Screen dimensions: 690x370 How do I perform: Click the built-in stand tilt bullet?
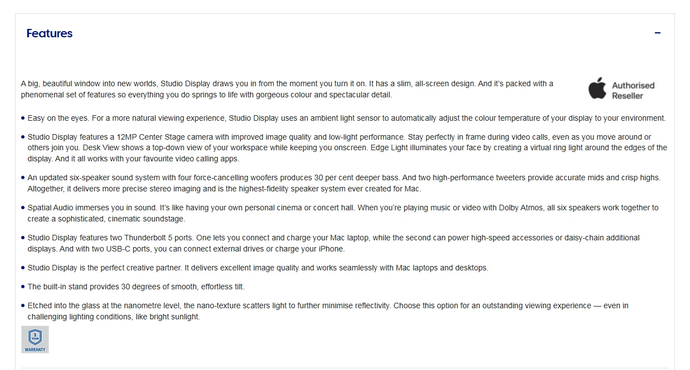[x=136, y=287]
